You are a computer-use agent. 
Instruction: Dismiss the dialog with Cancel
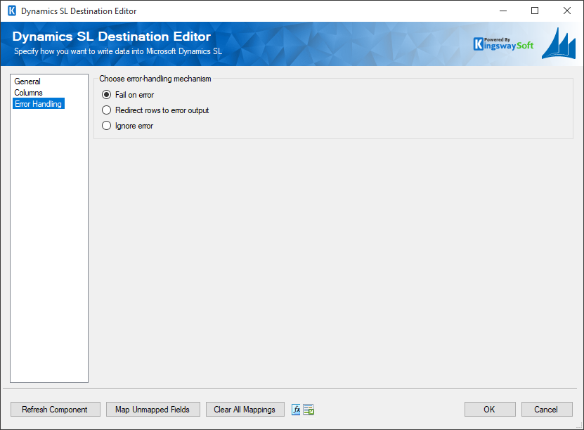click(546, 410)
